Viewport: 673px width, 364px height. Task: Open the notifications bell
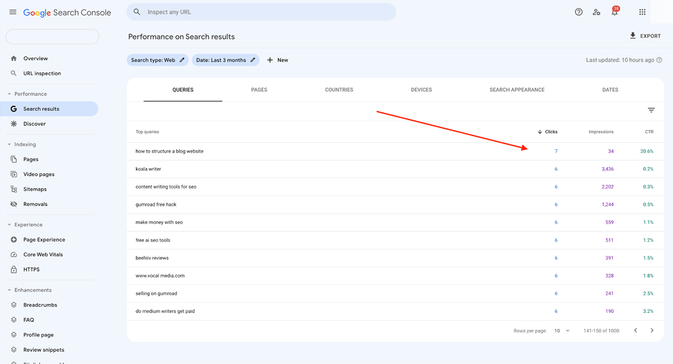(x=615, y=11)
